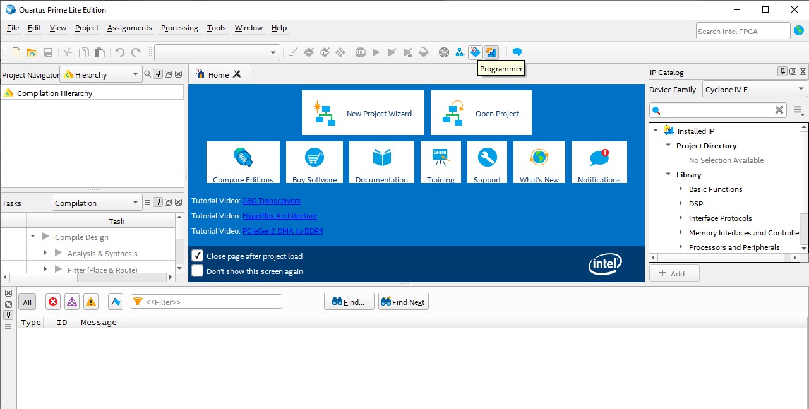Show only error messages with red X filter
This screenshot has width=809, height=409.
(x=53, y=302)
